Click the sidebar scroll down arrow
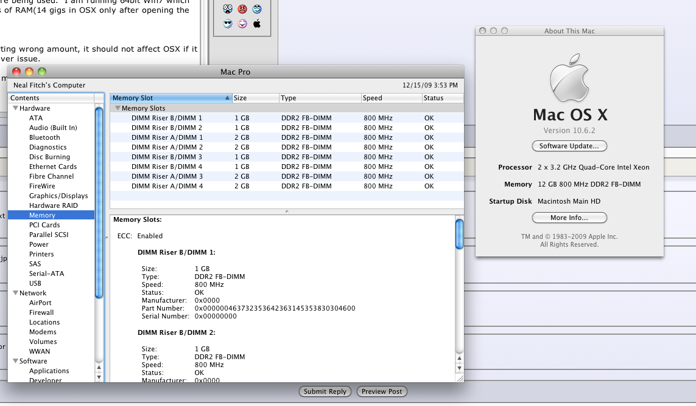This screenshot has height=406, width=696. 99,377
